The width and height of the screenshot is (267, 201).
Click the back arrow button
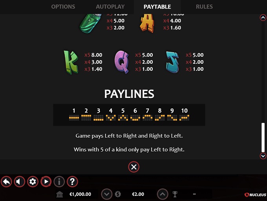[x=6, y=182]
